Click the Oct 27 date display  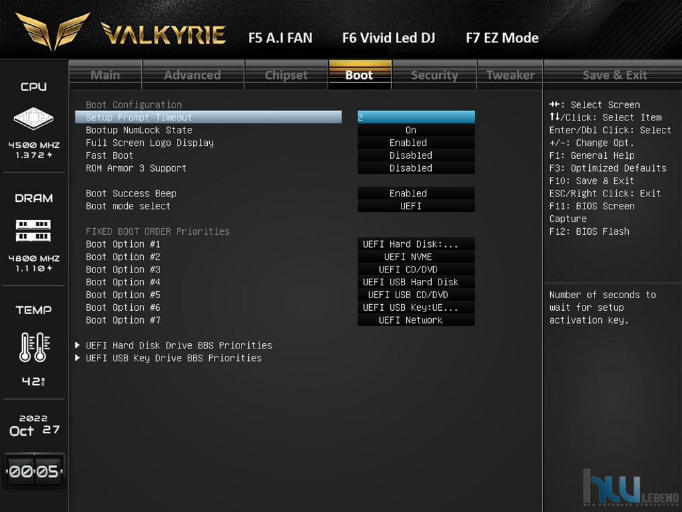[x=34, y=431]
